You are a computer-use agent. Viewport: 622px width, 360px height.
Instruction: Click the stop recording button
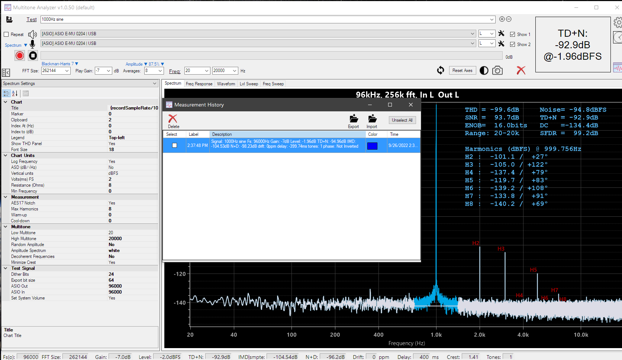click(33, 56)
